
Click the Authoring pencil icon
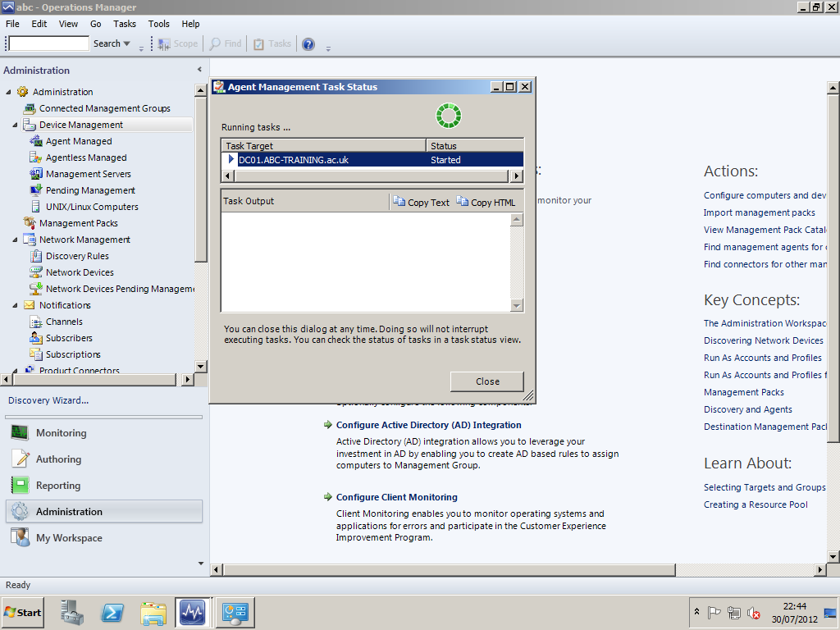click(20, 459)
